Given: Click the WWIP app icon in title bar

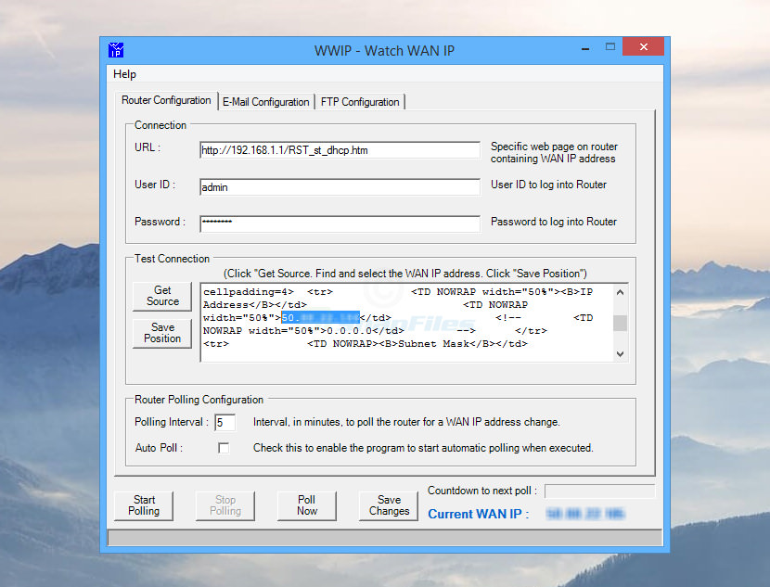Looking at the screenshot, I should tap(116, 50).
